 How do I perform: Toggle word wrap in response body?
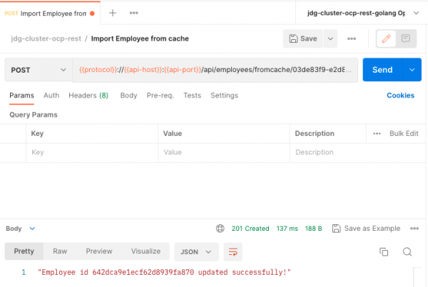[x=233, y=251]
